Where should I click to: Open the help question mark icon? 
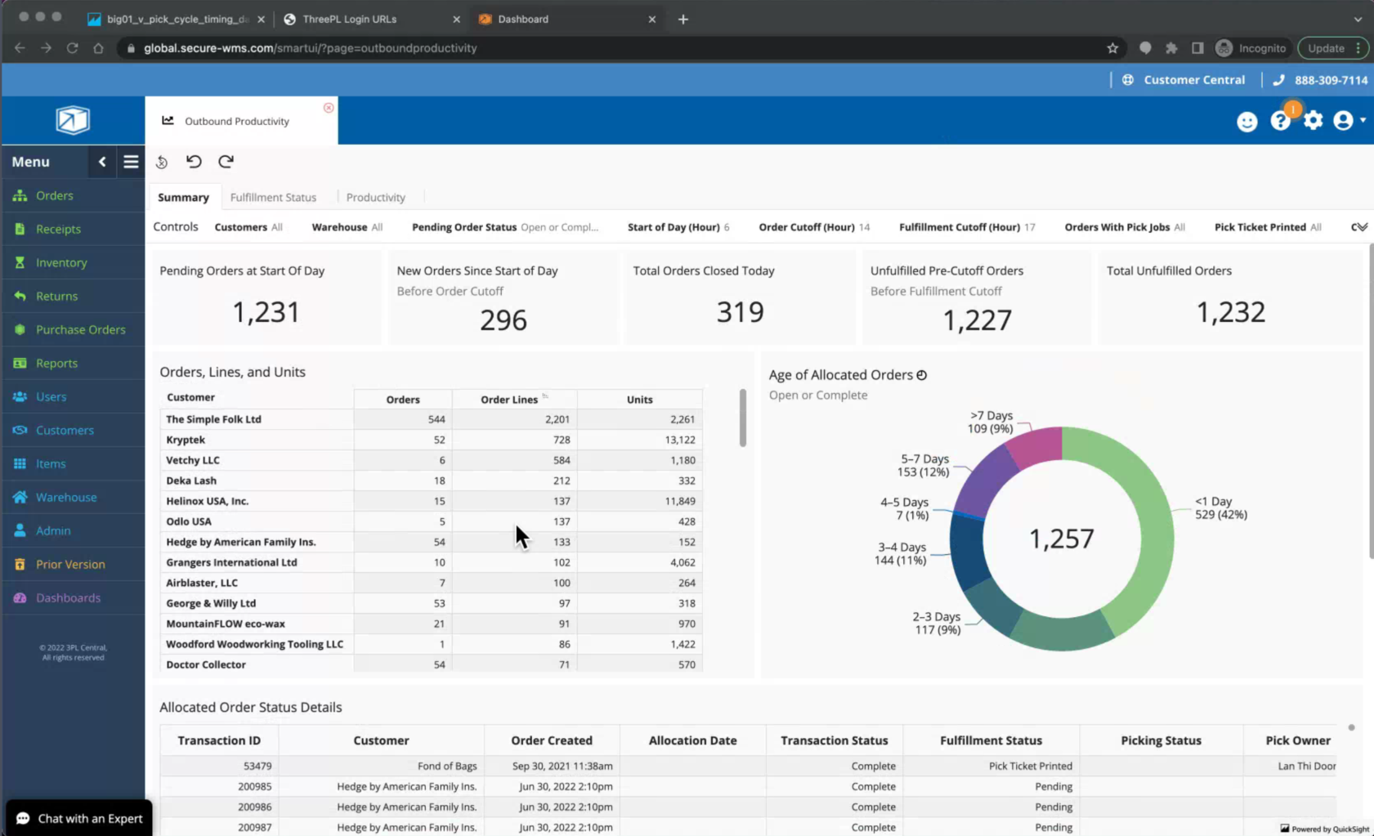click(x=1280, y=122)
